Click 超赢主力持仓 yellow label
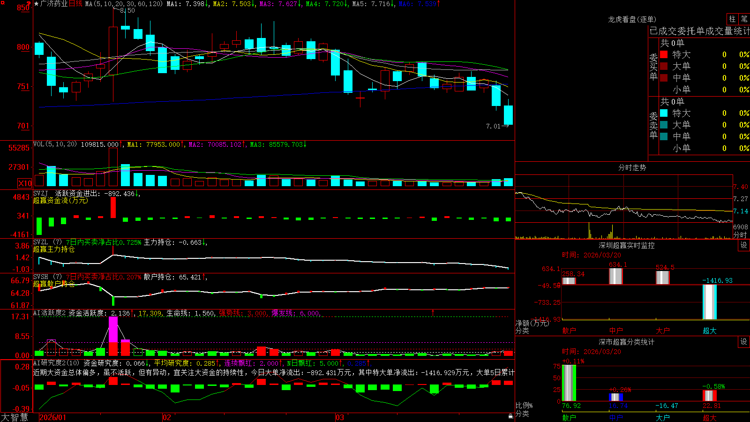This screenshot has width=750, height=422. (54, 249)
